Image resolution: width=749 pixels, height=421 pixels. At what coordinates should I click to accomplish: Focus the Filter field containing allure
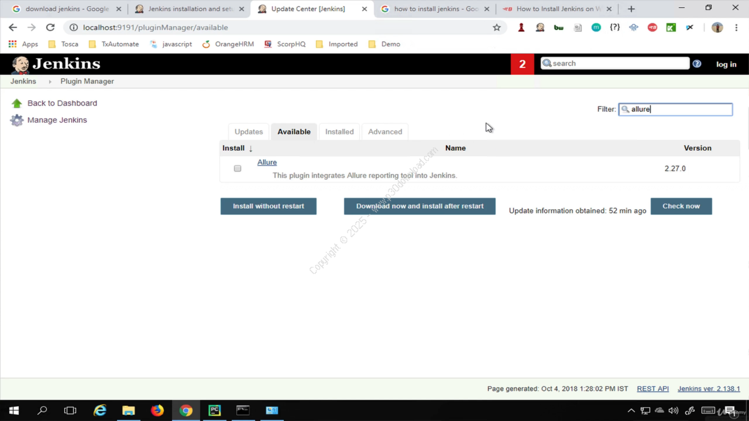coord(675,109)
